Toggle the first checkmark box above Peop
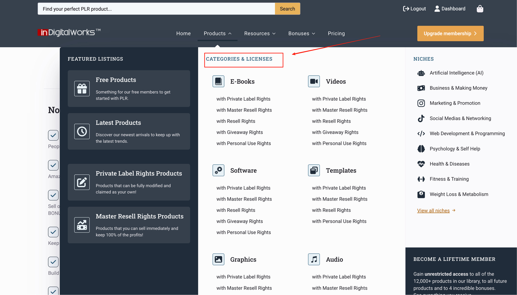This screenshot has height=295, width=517. pyautogui.click(x=53, y=135)
